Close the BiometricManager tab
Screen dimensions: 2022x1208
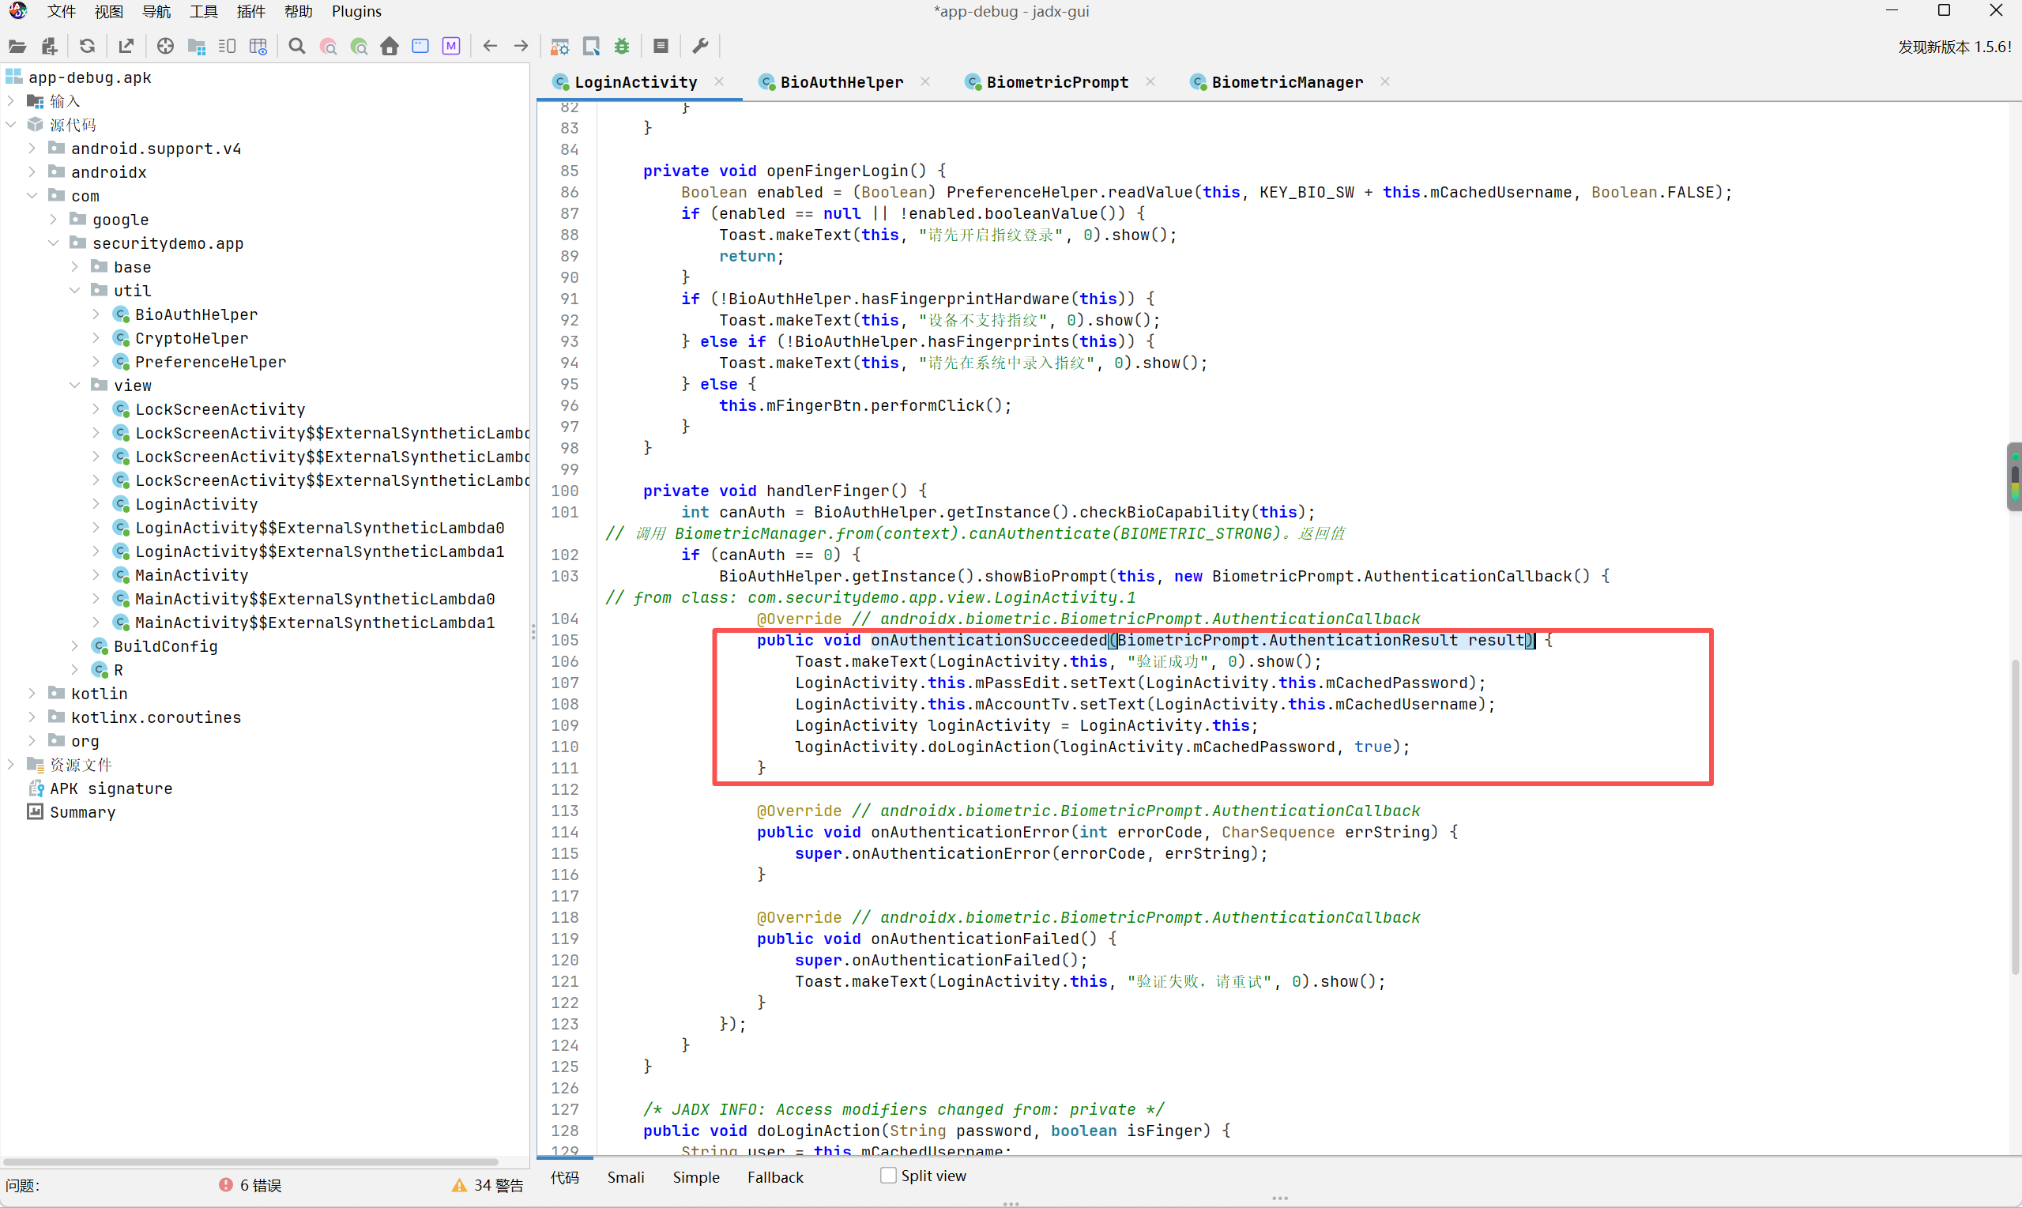point(1385,81)
